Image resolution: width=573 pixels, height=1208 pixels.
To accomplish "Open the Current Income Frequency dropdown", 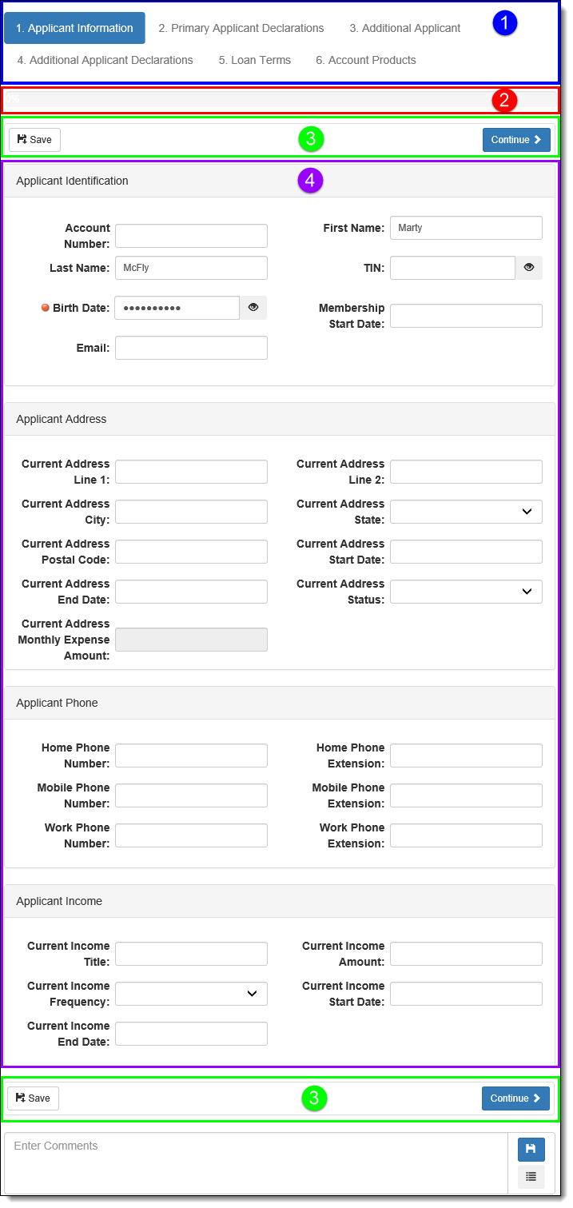I will (x=191, y=994).
